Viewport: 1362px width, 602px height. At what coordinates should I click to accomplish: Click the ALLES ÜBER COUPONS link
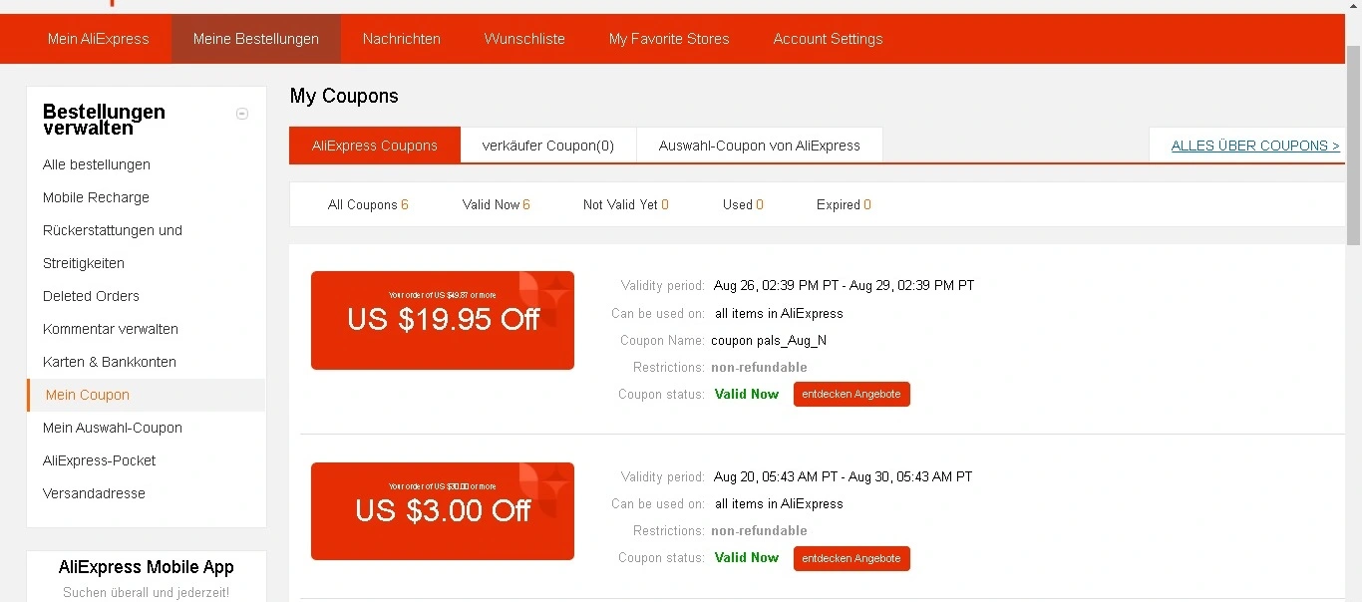click(1255, 146)
